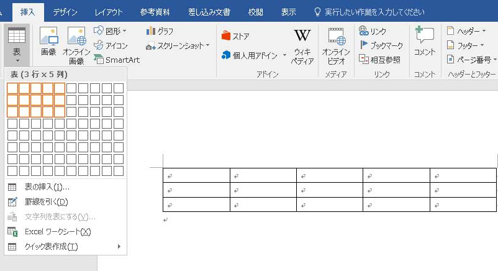Select 表の挿入 menu item
Image resolution: width=498 pixels, height=271 pixels.
[x=47, y=187]
